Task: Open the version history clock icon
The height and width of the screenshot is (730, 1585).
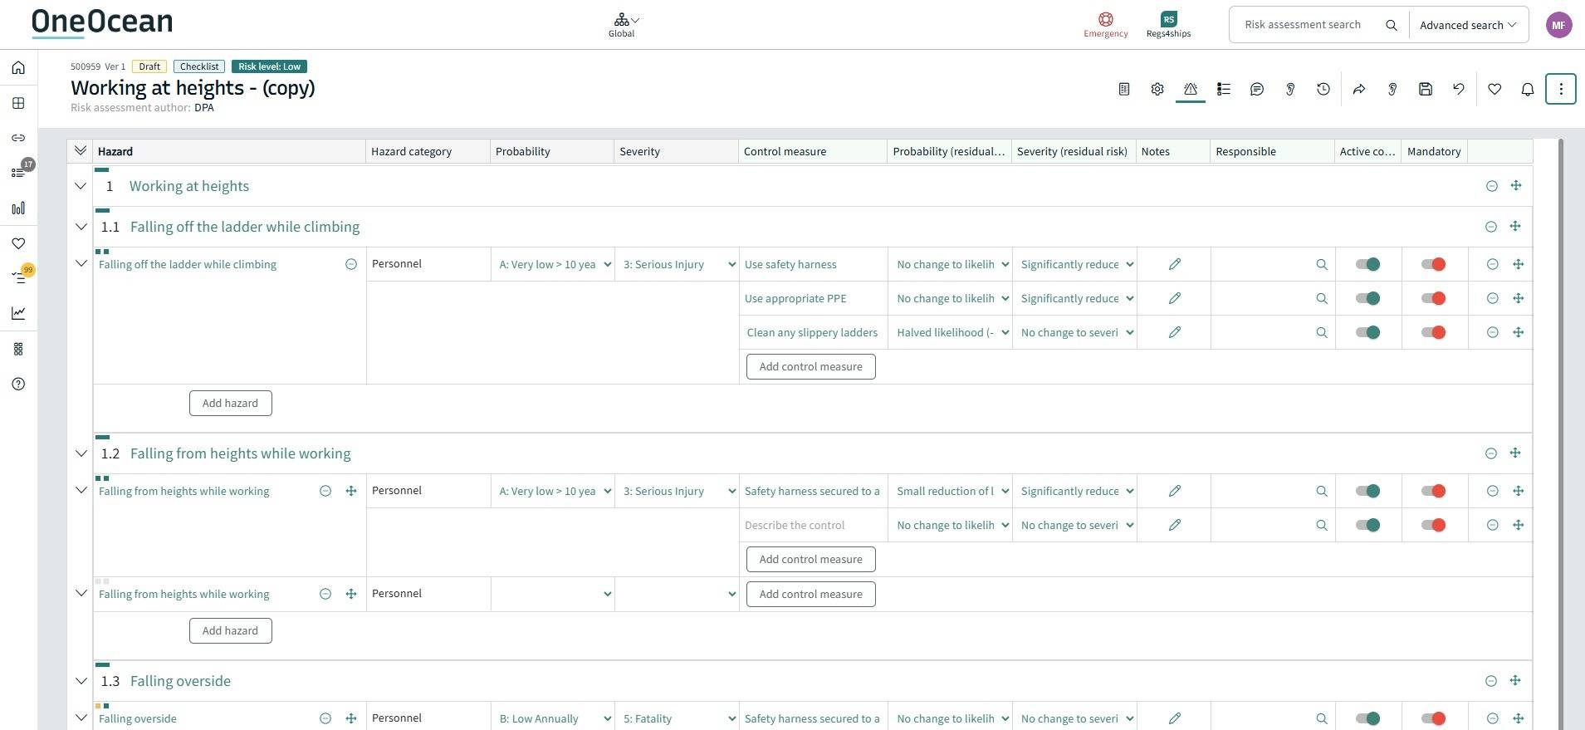Action: (1323, 89)
